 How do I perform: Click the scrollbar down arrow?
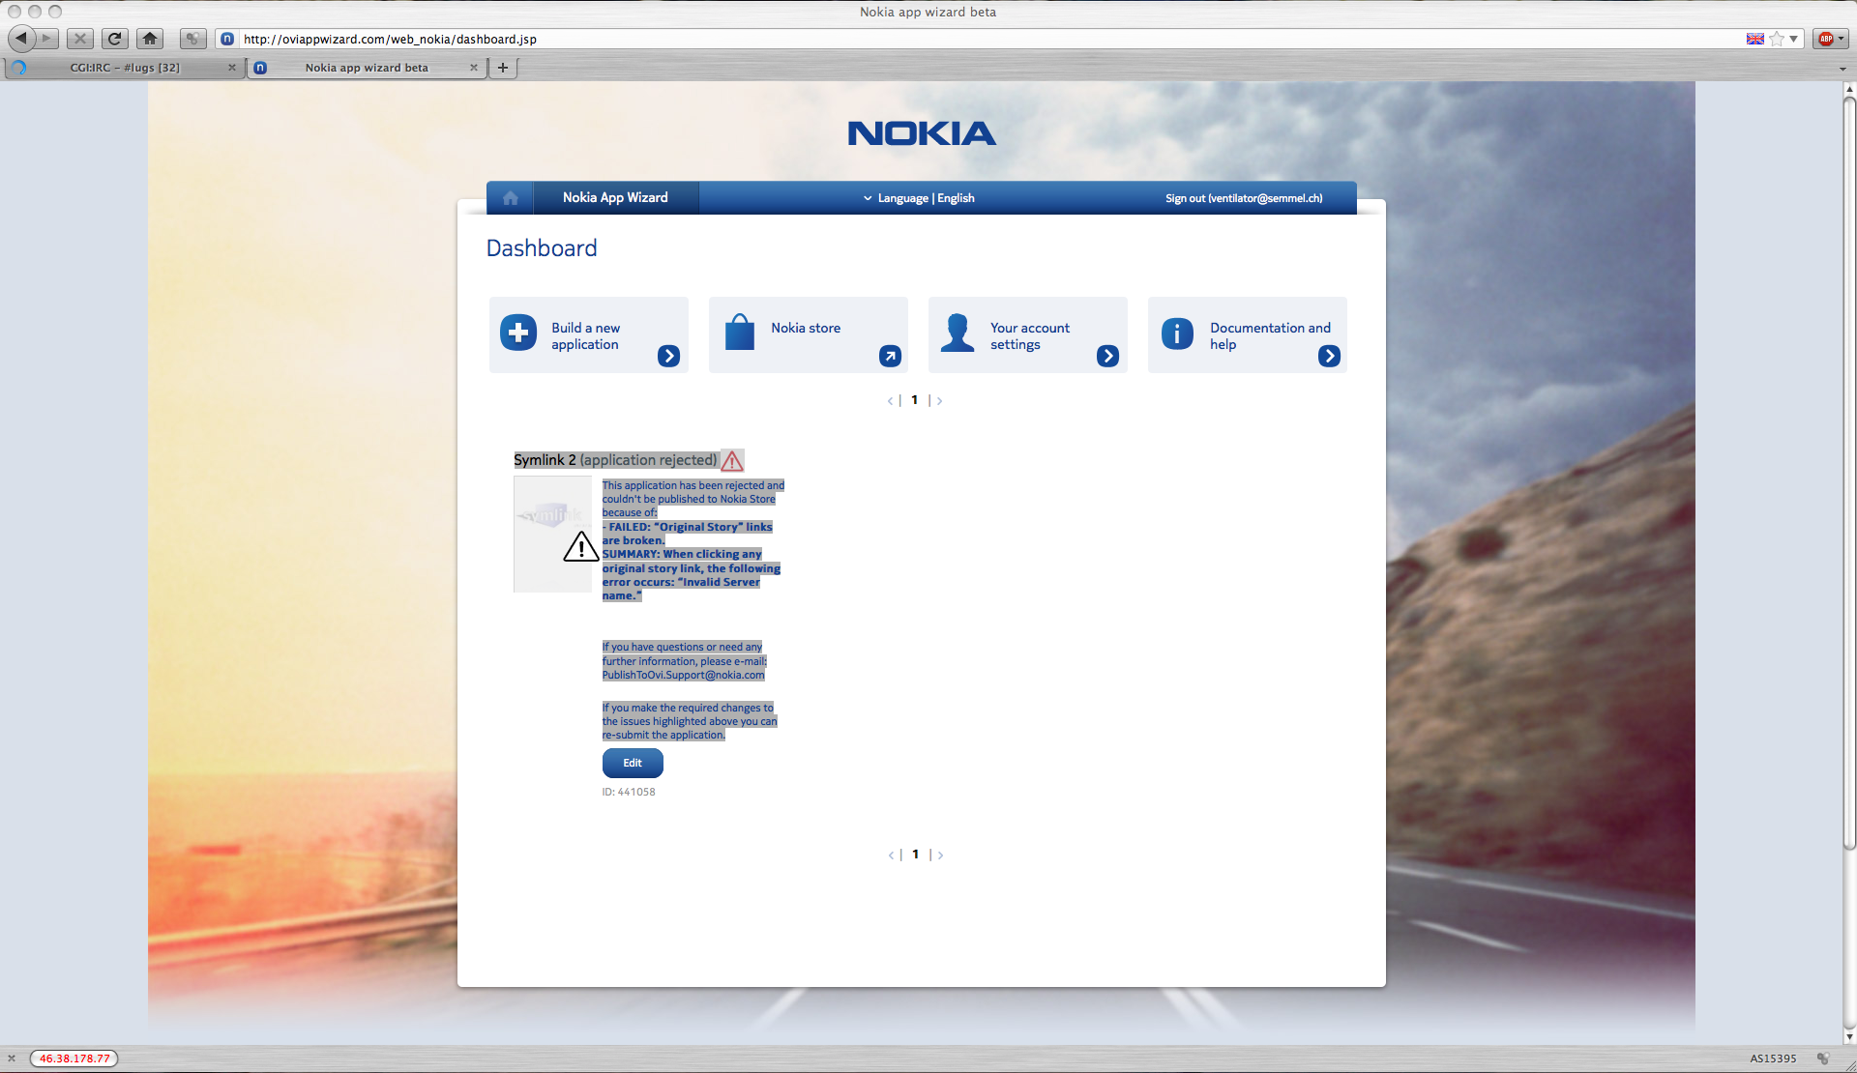(1849, 1037)
